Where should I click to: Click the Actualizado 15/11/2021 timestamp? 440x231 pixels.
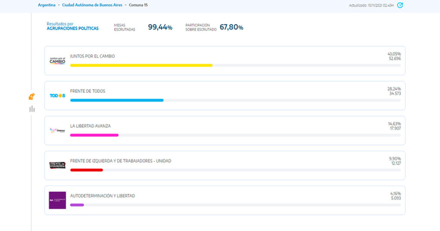click(371, 5)
